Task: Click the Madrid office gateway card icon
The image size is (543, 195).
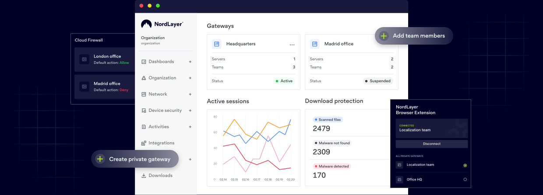Action: coord(314,44)
